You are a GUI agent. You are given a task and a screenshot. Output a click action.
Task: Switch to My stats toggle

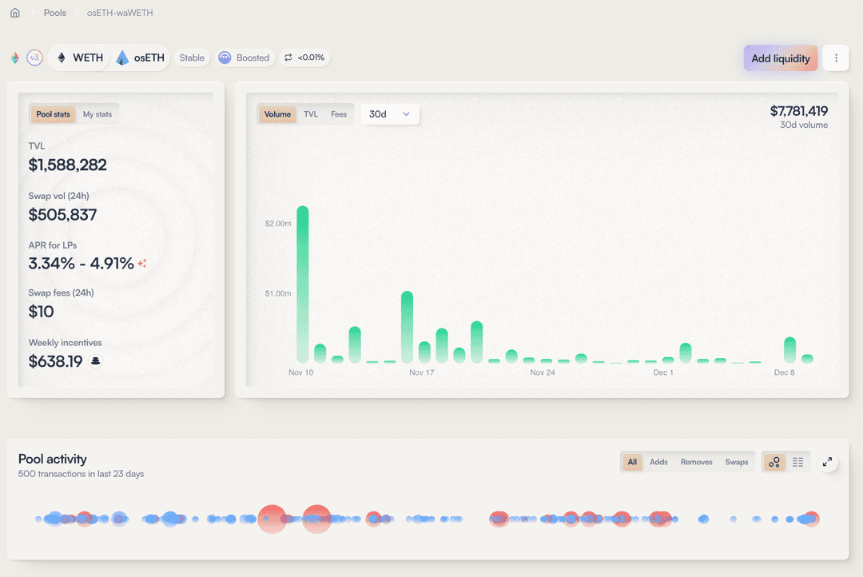[97, 114]
